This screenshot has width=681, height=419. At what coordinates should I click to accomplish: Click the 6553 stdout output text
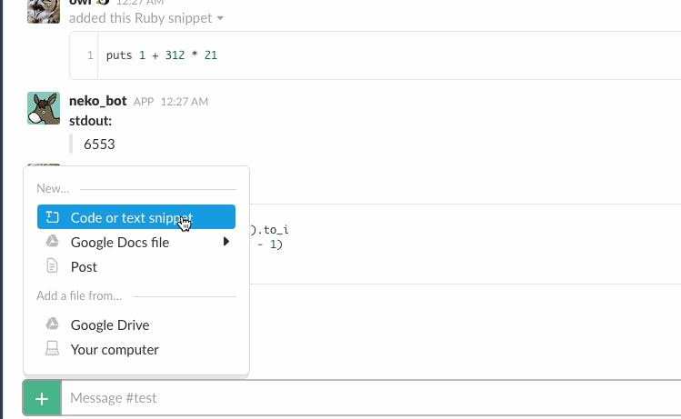tap(99, 144)
